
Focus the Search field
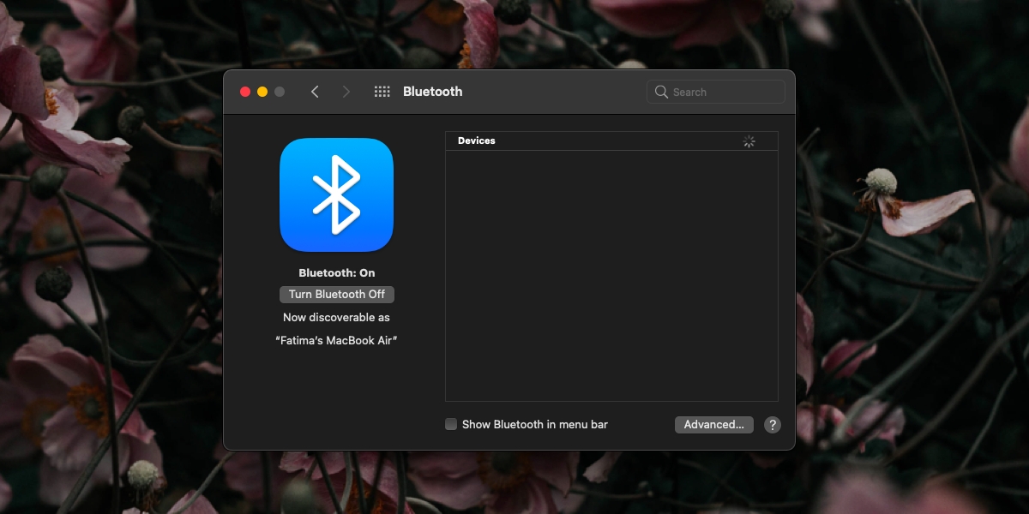(x=716, y=92)
